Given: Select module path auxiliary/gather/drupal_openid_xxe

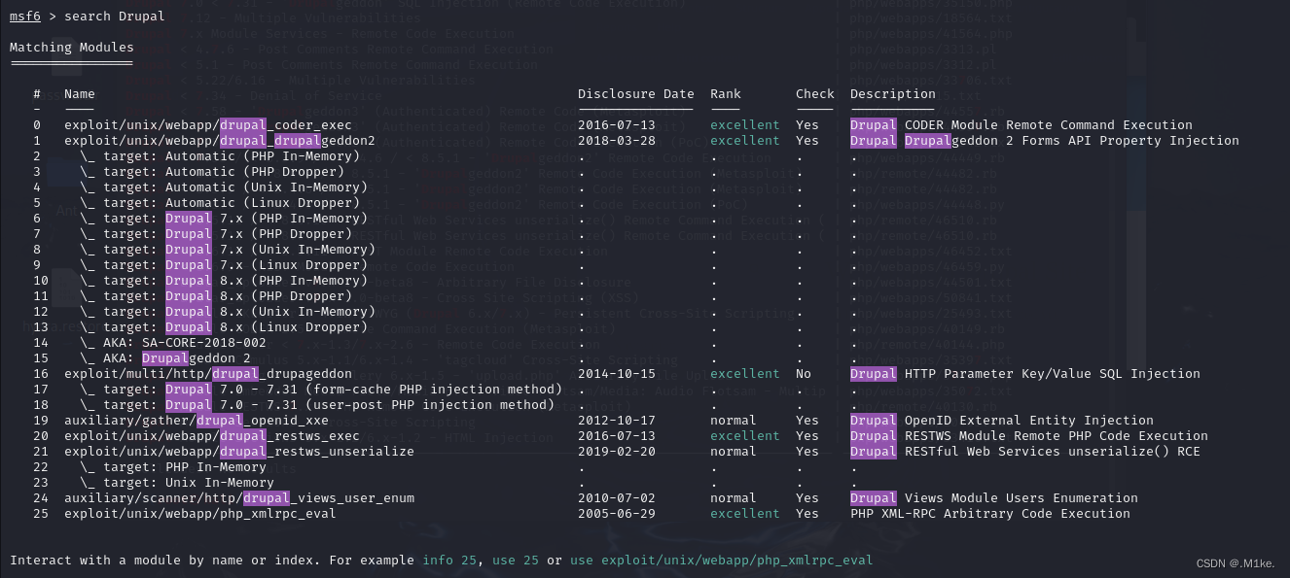Looking at the screenshot, I should tap(197, 421).
